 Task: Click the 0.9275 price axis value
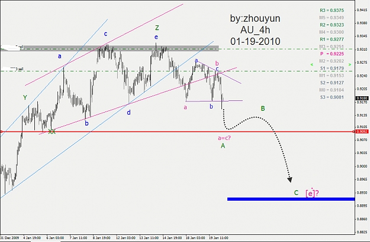pyautogui.click(x=362, y=63)
